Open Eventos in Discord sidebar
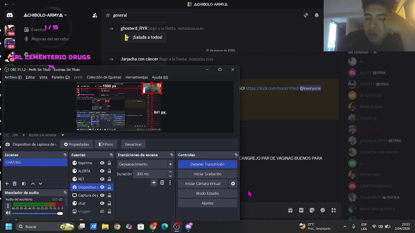Screen dimensions: 415x233 click(39, 29)
